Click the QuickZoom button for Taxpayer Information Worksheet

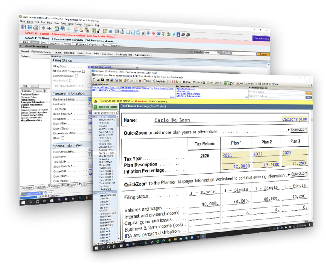(299, 174)
